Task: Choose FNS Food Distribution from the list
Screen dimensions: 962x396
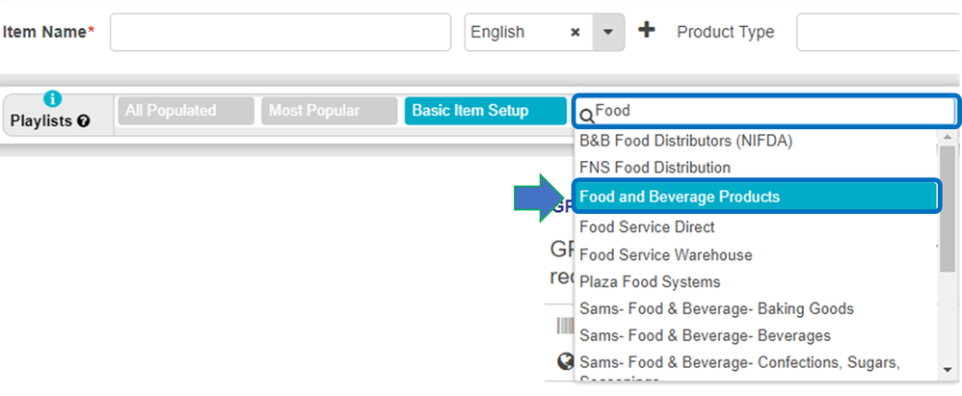Action: click(x=655, y=168)
